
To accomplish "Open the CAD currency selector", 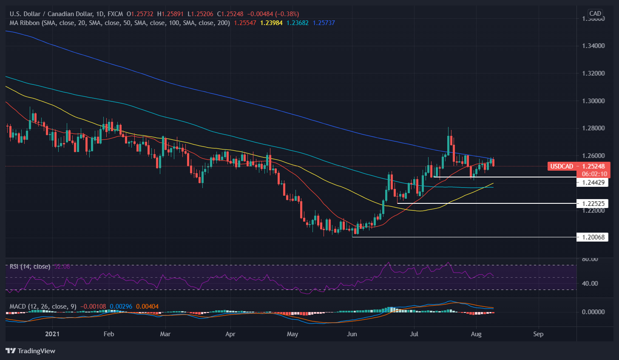I will point(595,13).
